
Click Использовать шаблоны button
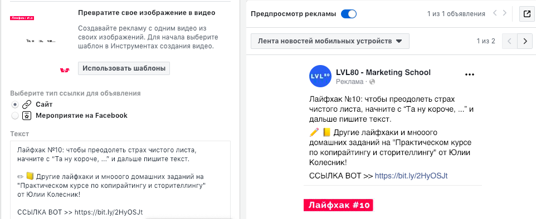coord(124,68)
